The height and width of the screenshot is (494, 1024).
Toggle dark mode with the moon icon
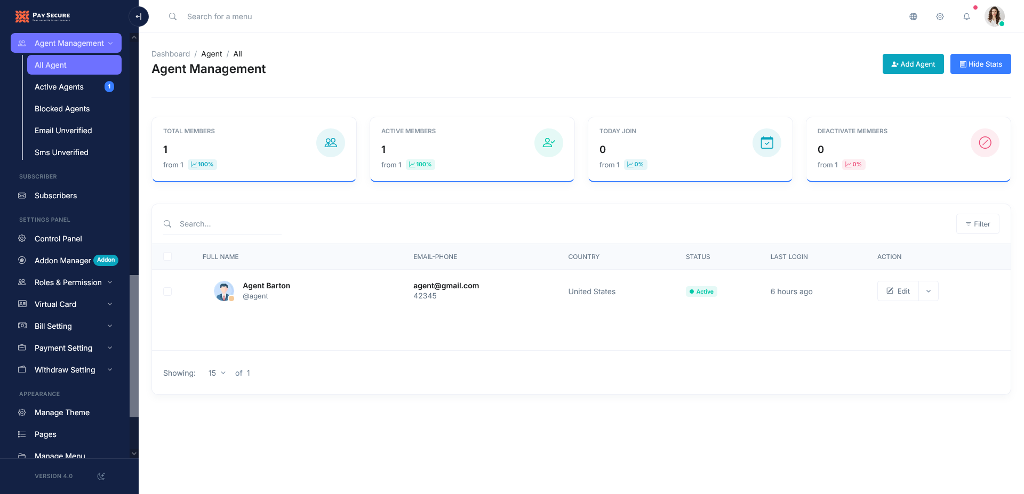pos(101,476)
